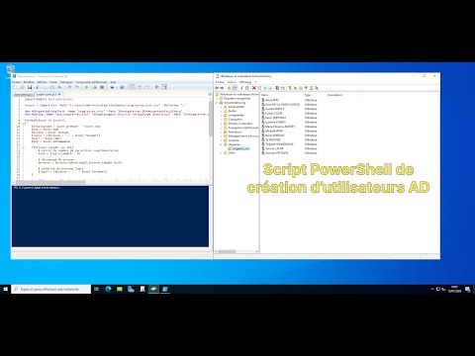Collapse the ForEach code block in the editor

pyautogui.click(x=23, y=124)
